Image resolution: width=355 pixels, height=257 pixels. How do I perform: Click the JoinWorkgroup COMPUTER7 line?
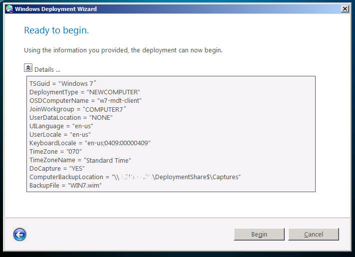pos(78,109)
